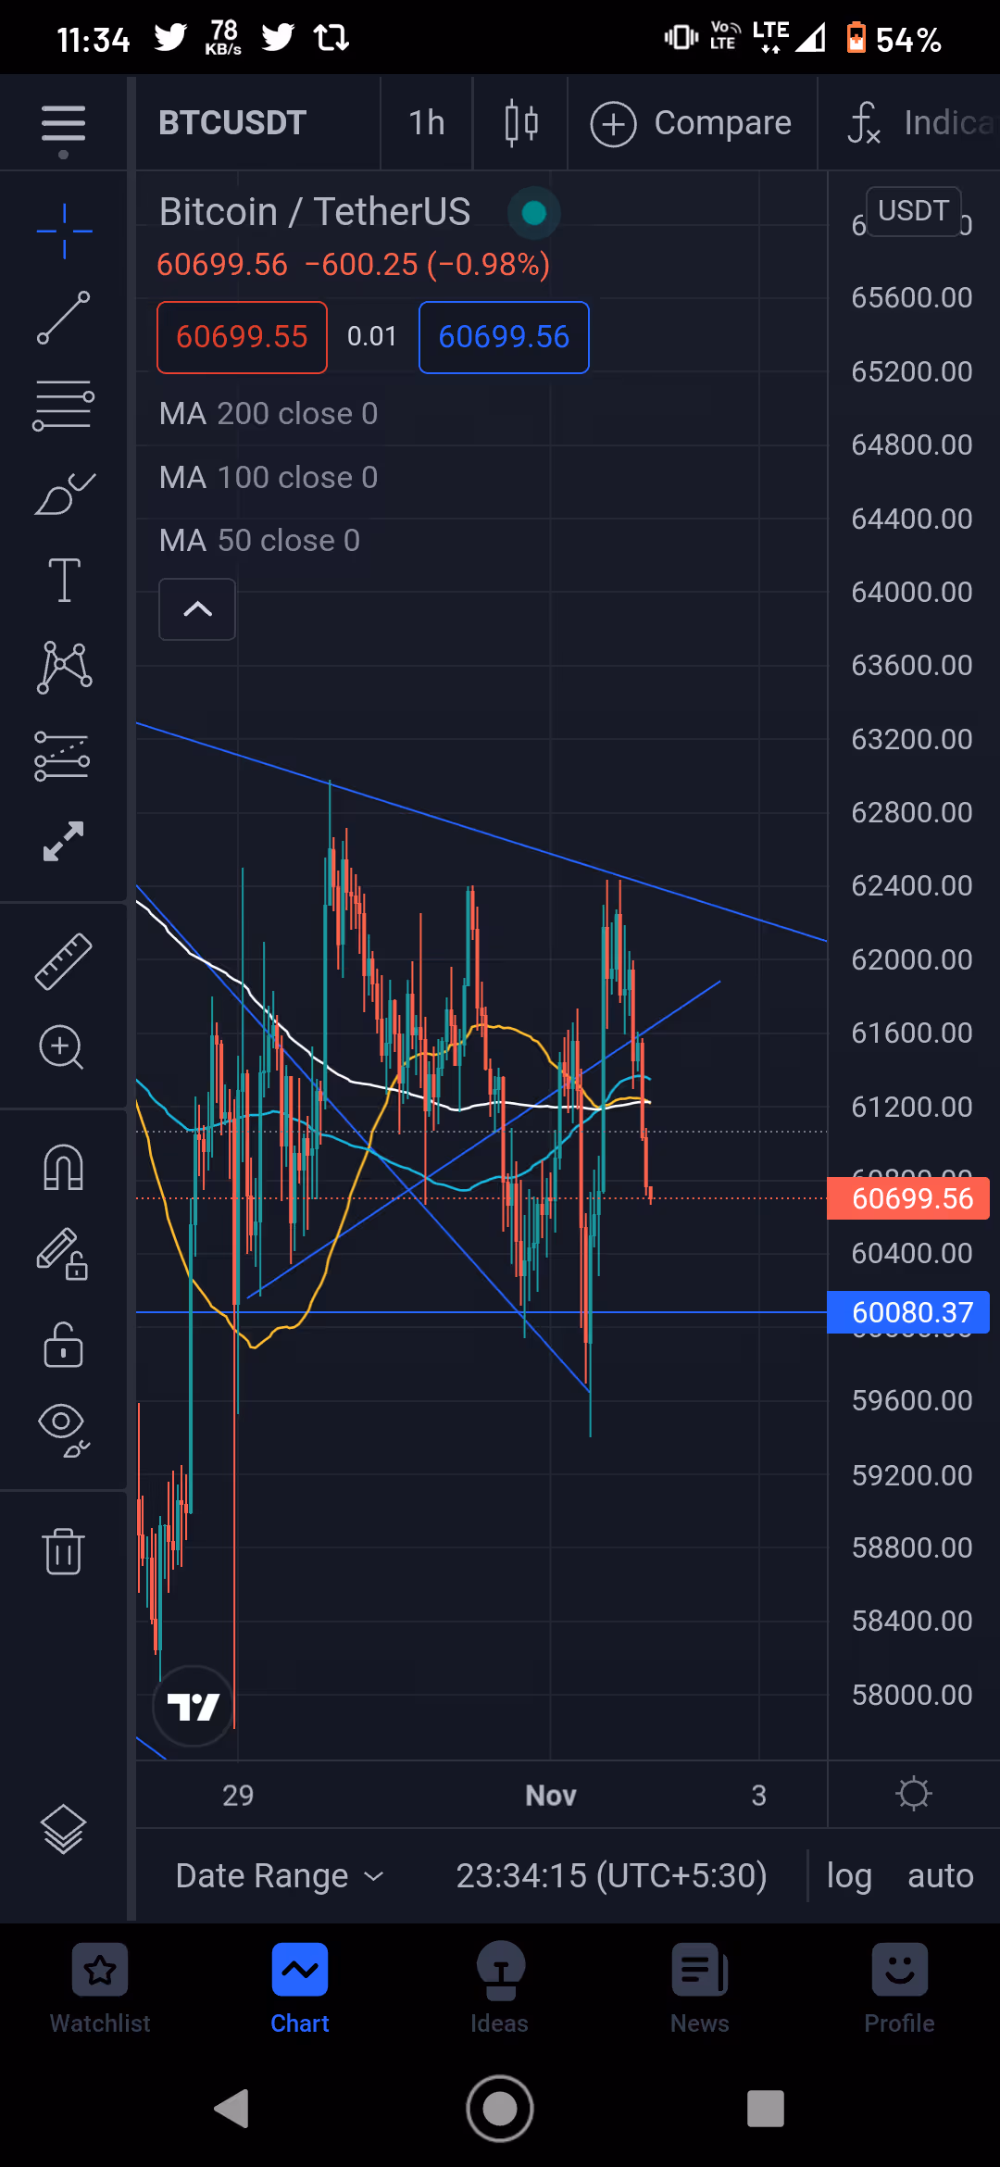
Task: Open the Ideas tab
Action: pos(500,1988)
